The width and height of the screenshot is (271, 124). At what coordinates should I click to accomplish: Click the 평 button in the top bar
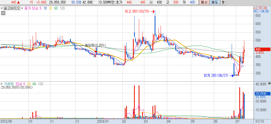click(223, 2)
